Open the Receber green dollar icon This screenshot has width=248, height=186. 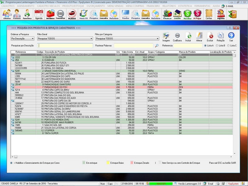point(188,14)
